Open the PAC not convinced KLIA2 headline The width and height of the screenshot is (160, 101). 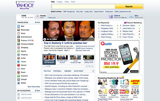click(x=61, y=83)
